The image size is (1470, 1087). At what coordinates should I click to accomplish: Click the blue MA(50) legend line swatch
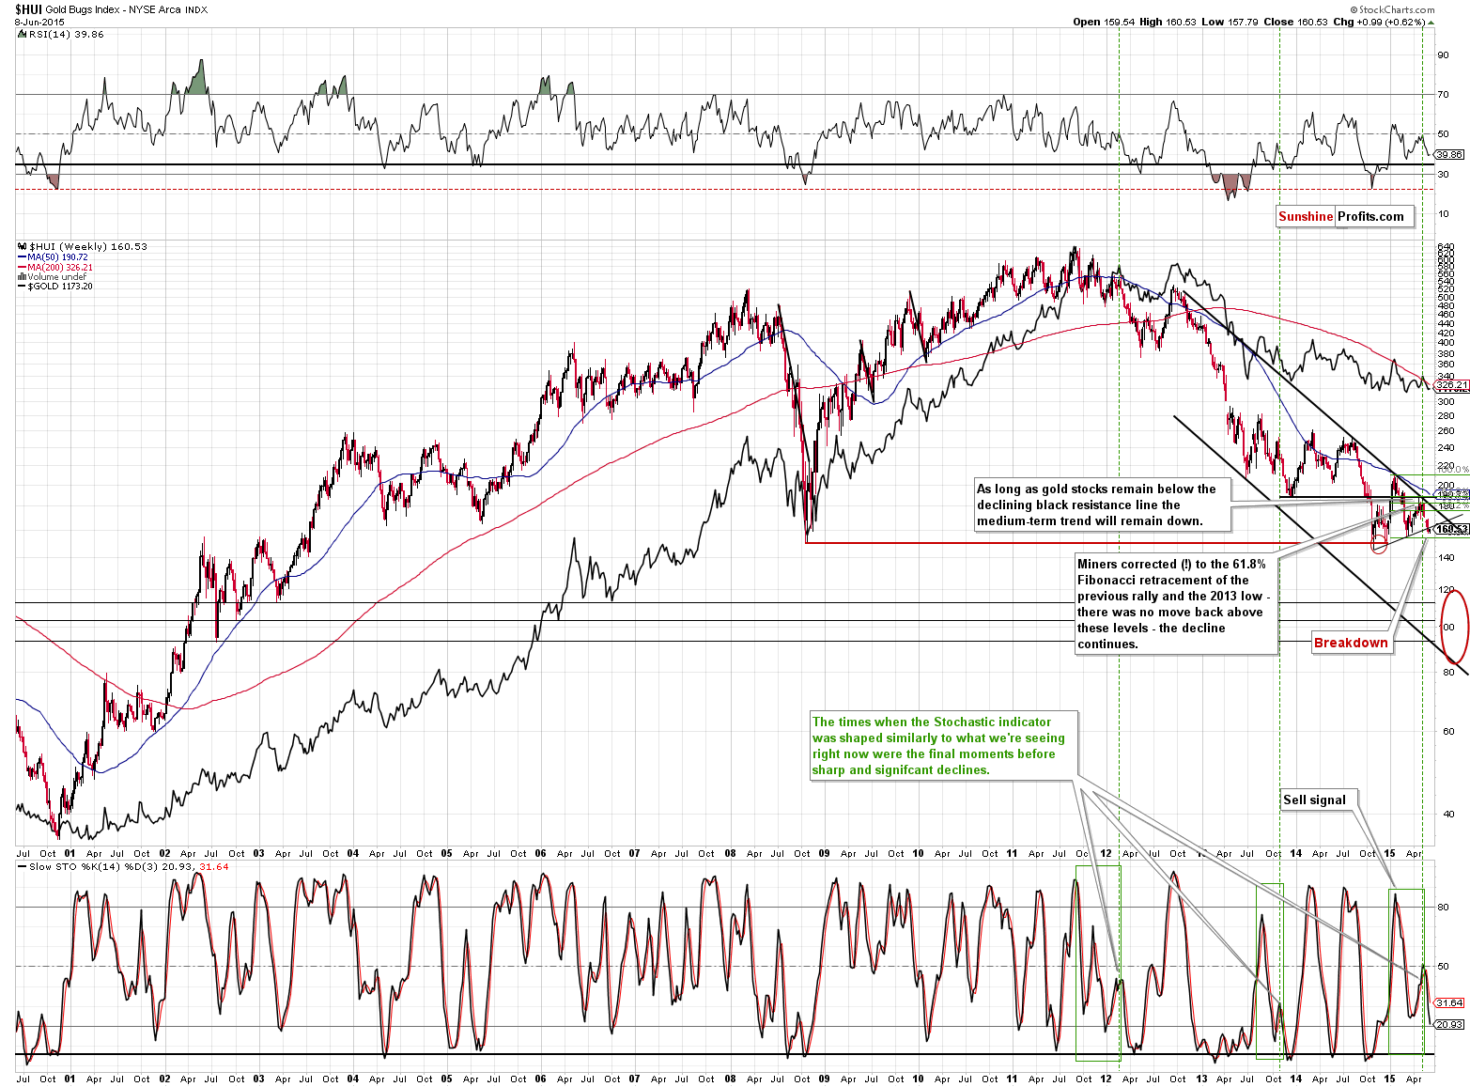click(x=23, y=256)
